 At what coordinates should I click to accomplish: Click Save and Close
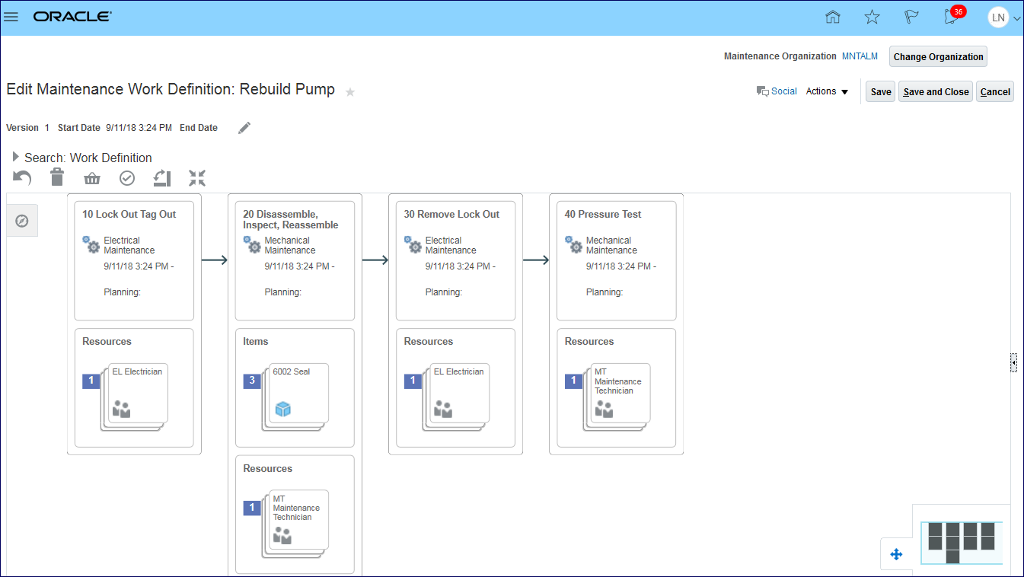936,91
